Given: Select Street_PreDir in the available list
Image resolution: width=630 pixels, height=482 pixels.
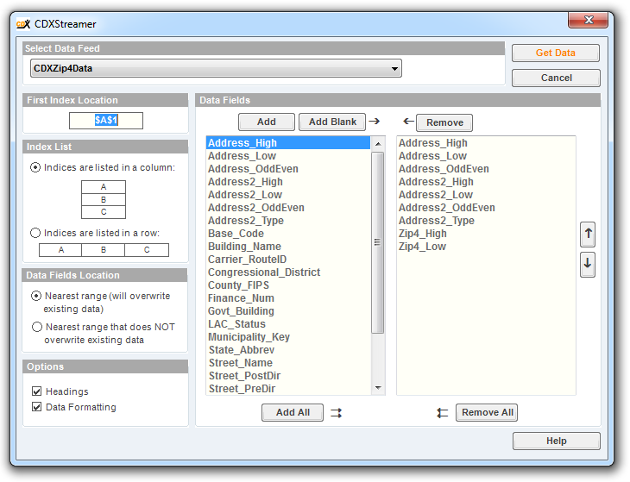Looking at the screenshot, I should pyautogui.click(x=287, y=389).
